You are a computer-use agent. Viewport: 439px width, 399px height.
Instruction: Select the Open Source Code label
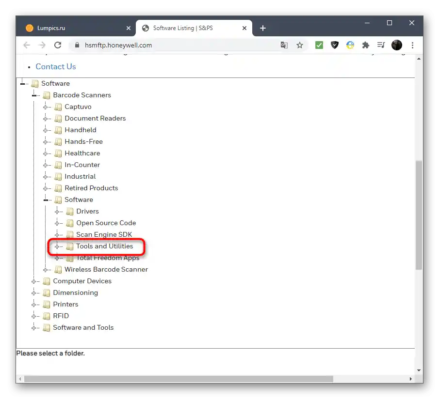click(x=106, y=223)
